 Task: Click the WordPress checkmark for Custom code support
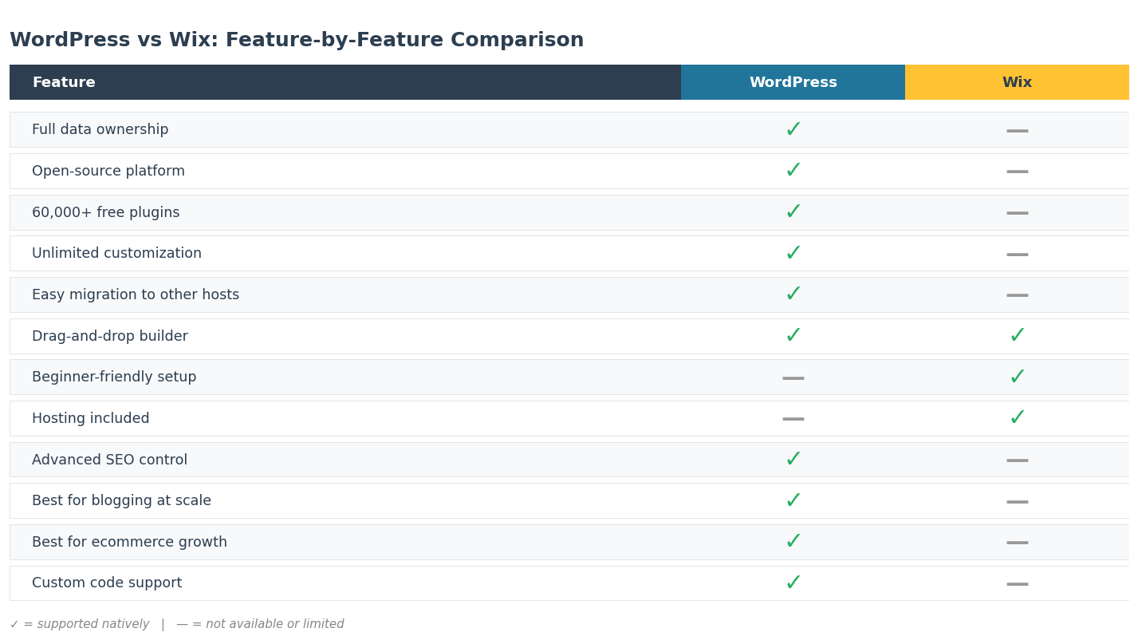(793, 583)
